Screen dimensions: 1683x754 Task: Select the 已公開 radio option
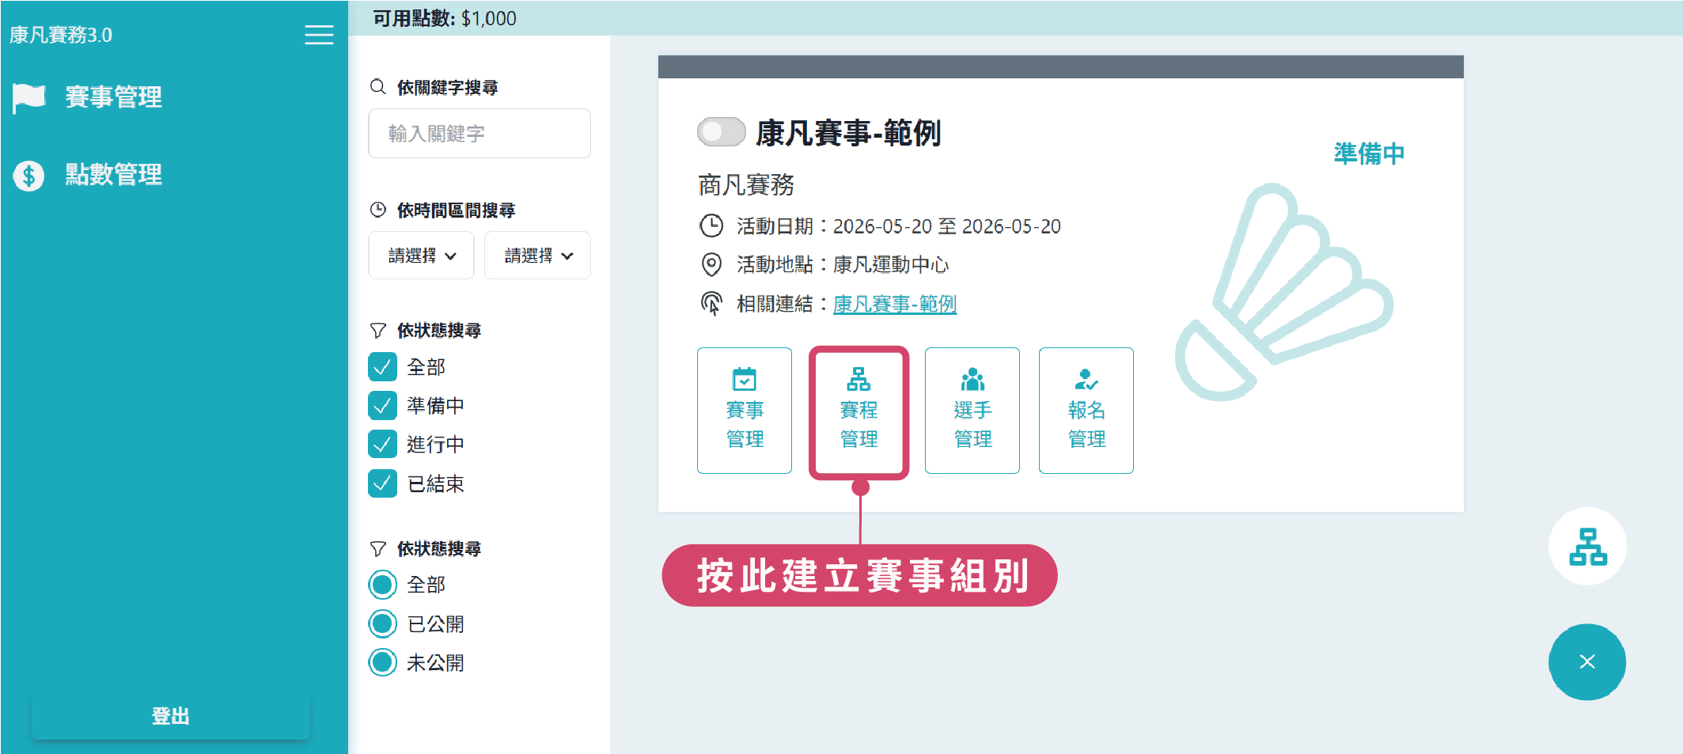383,624
